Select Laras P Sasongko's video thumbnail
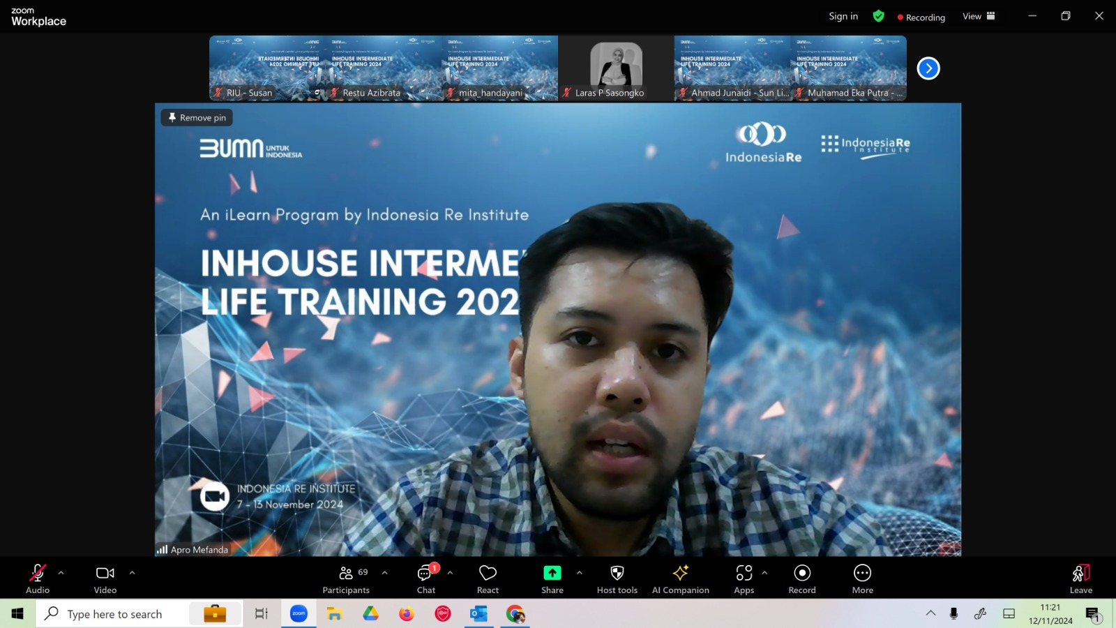The height and width of the screenshot is (628, 1116). [x=616, y=68]
